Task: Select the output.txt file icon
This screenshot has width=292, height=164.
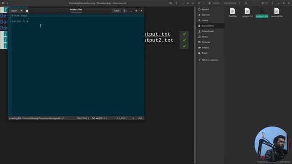Action: (247, 11)
